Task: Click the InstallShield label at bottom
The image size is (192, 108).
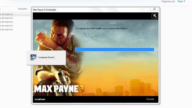Action: click(40, 99)
